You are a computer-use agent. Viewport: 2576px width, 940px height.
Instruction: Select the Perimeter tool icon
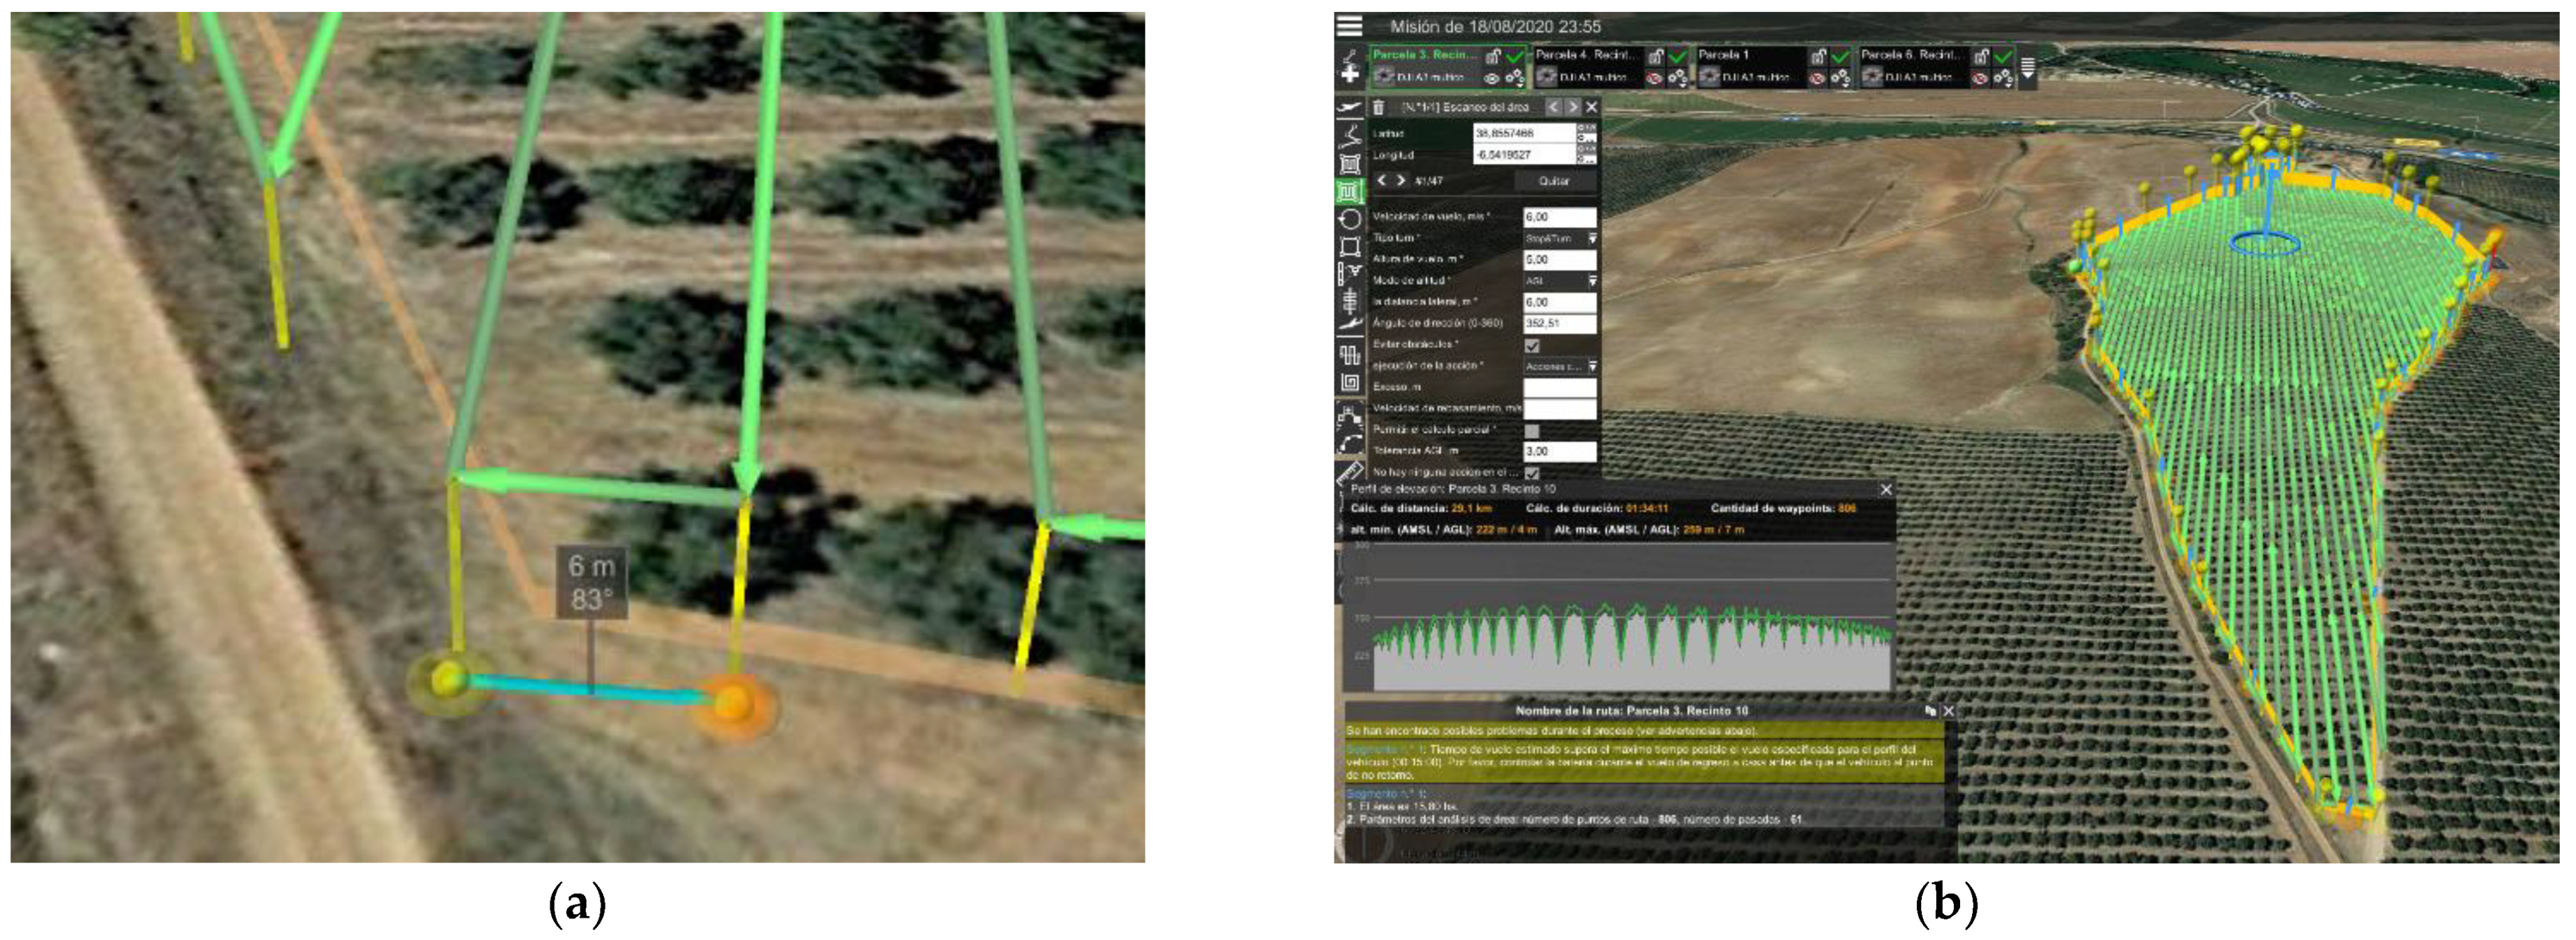(x=1350, y=246)
